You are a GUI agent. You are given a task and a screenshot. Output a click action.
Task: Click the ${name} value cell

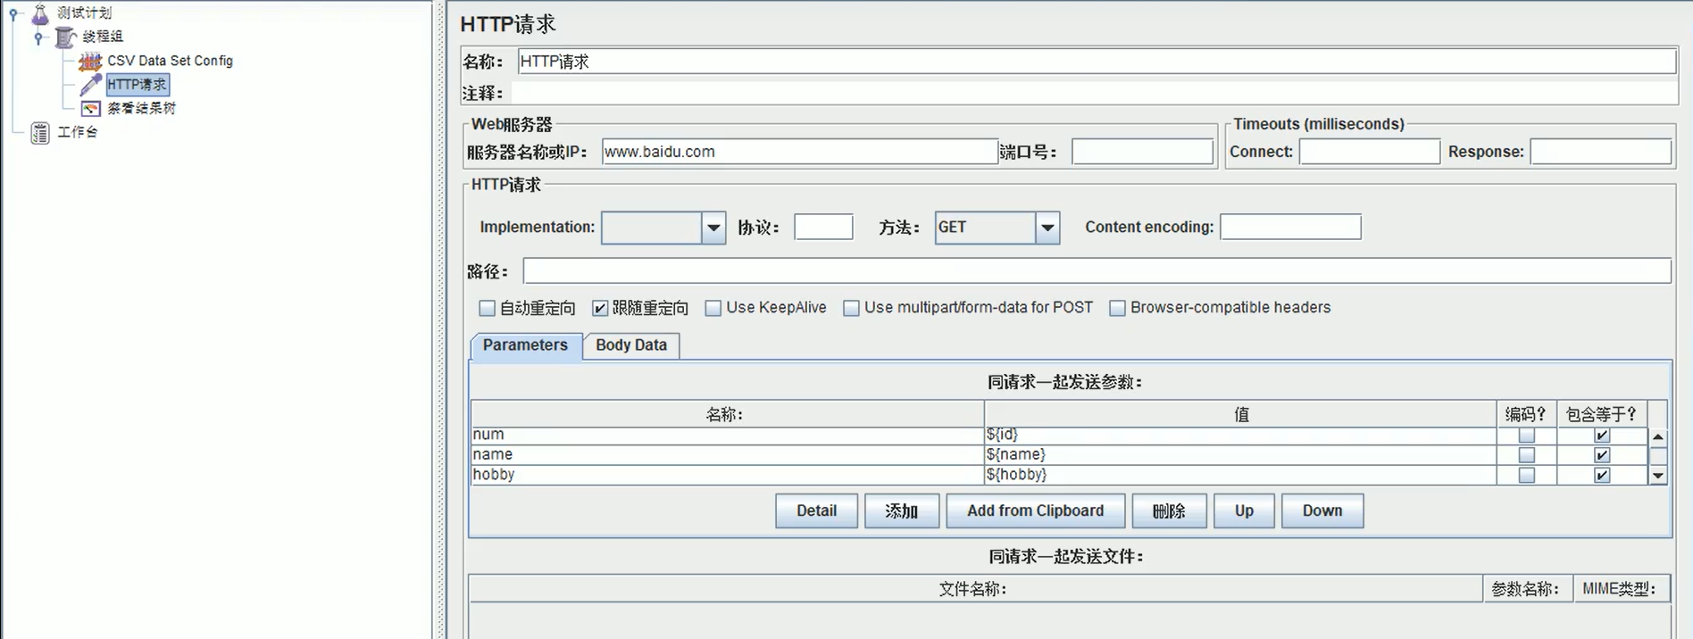[1240, 455]
